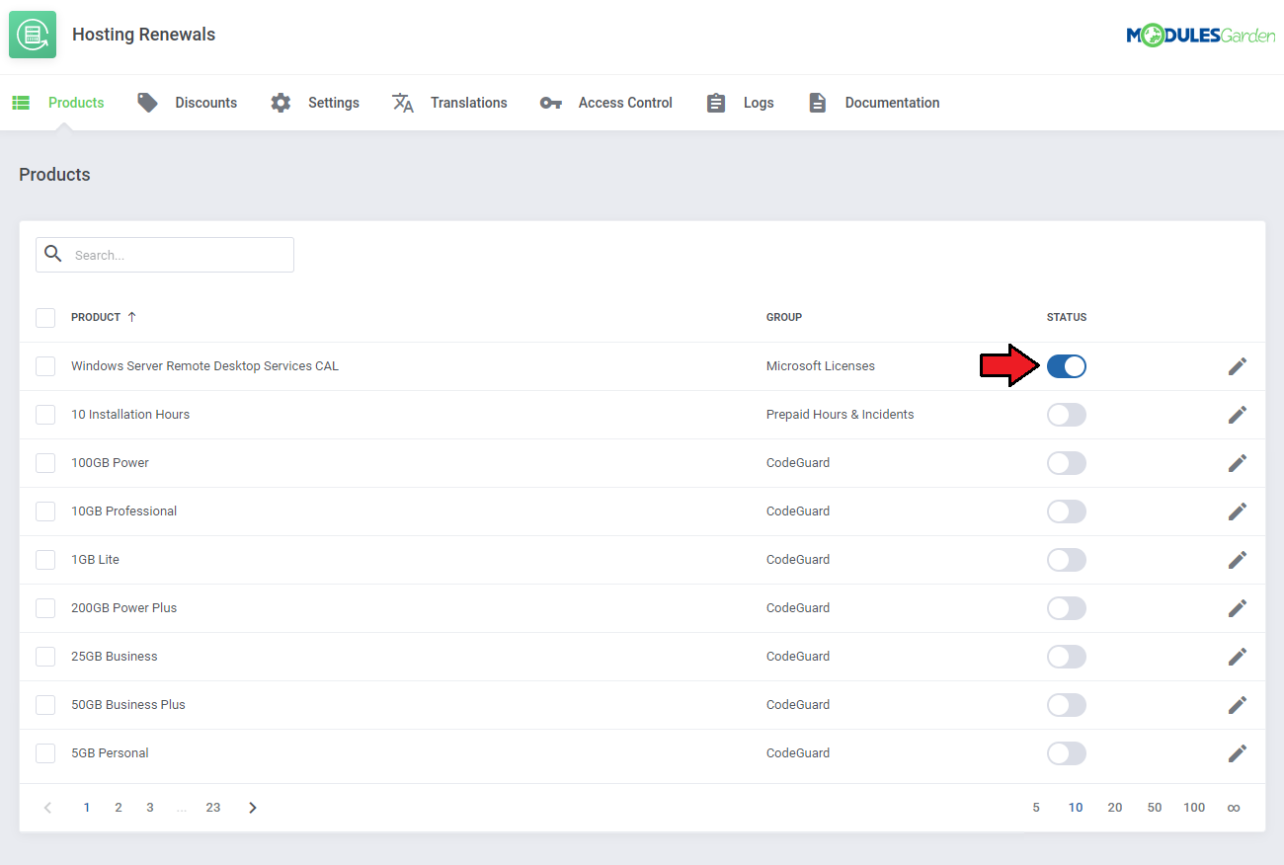Check the box for 25GB Business
Screen dimensions: 1284x865
pos(45,657)
